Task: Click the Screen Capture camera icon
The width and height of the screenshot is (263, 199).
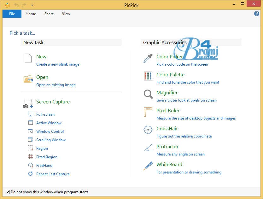Action: tap(28, 103)
